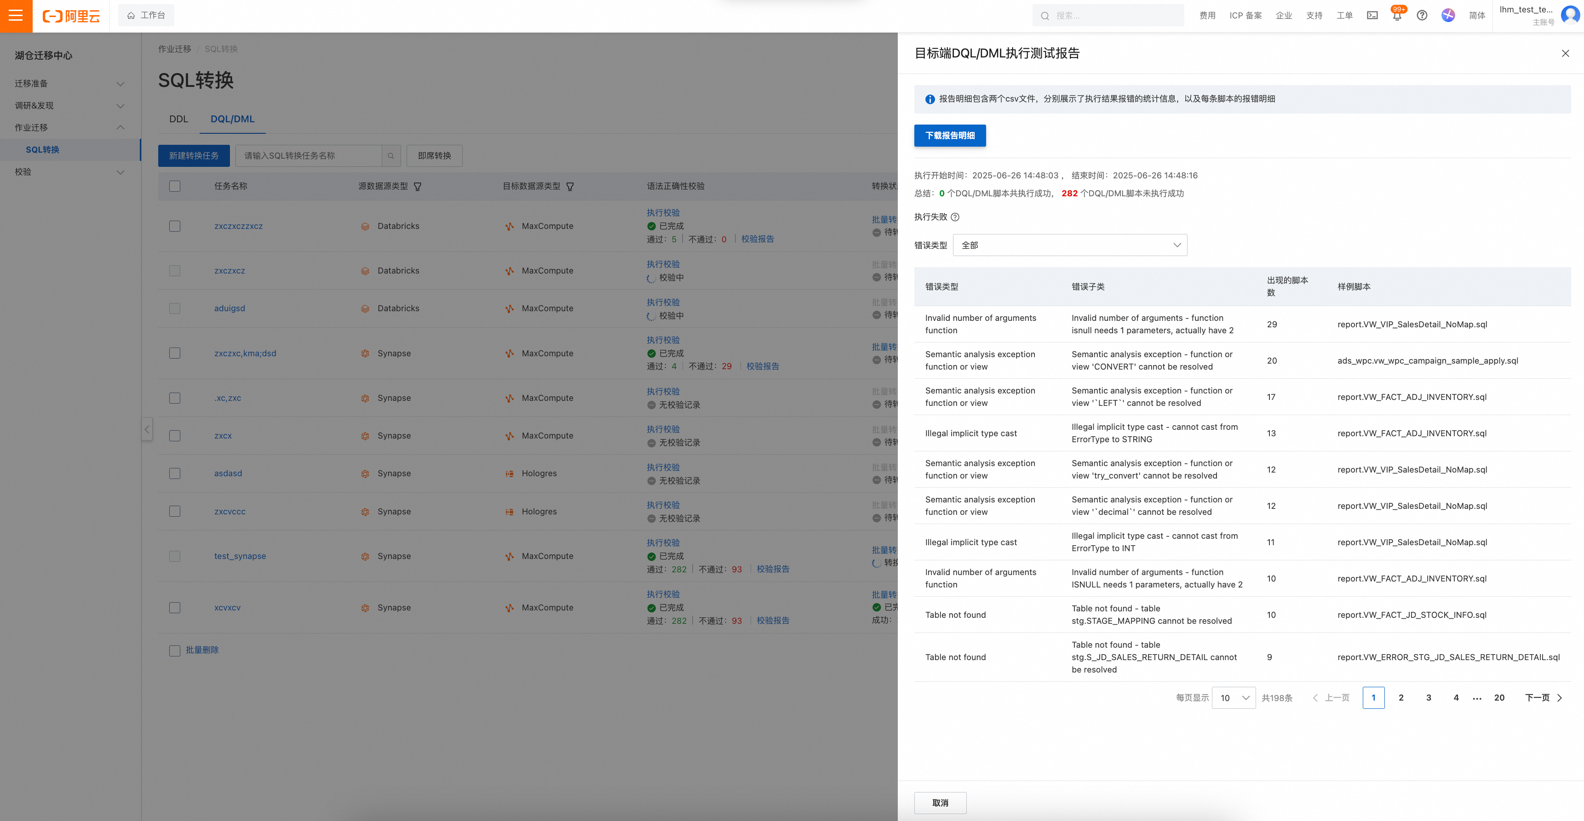Click the 取消 button
The image size is (1584, 821).
(x=940, y=803)
